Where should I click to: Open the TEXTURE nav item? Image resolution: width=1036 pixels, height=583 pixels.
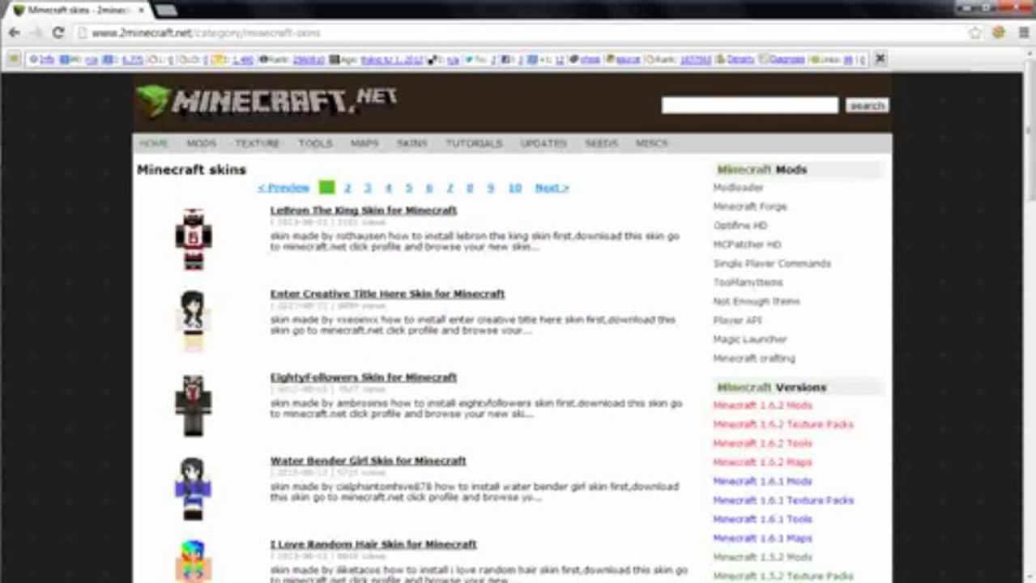point(257,143)
